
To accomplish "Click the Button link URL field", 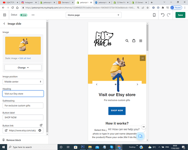I will click(x=22, y=130).
